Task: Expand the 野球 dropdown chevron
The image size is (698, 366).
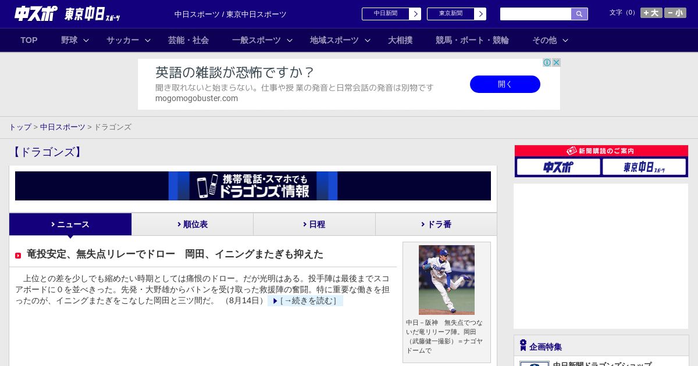Action: coord(86,40)
